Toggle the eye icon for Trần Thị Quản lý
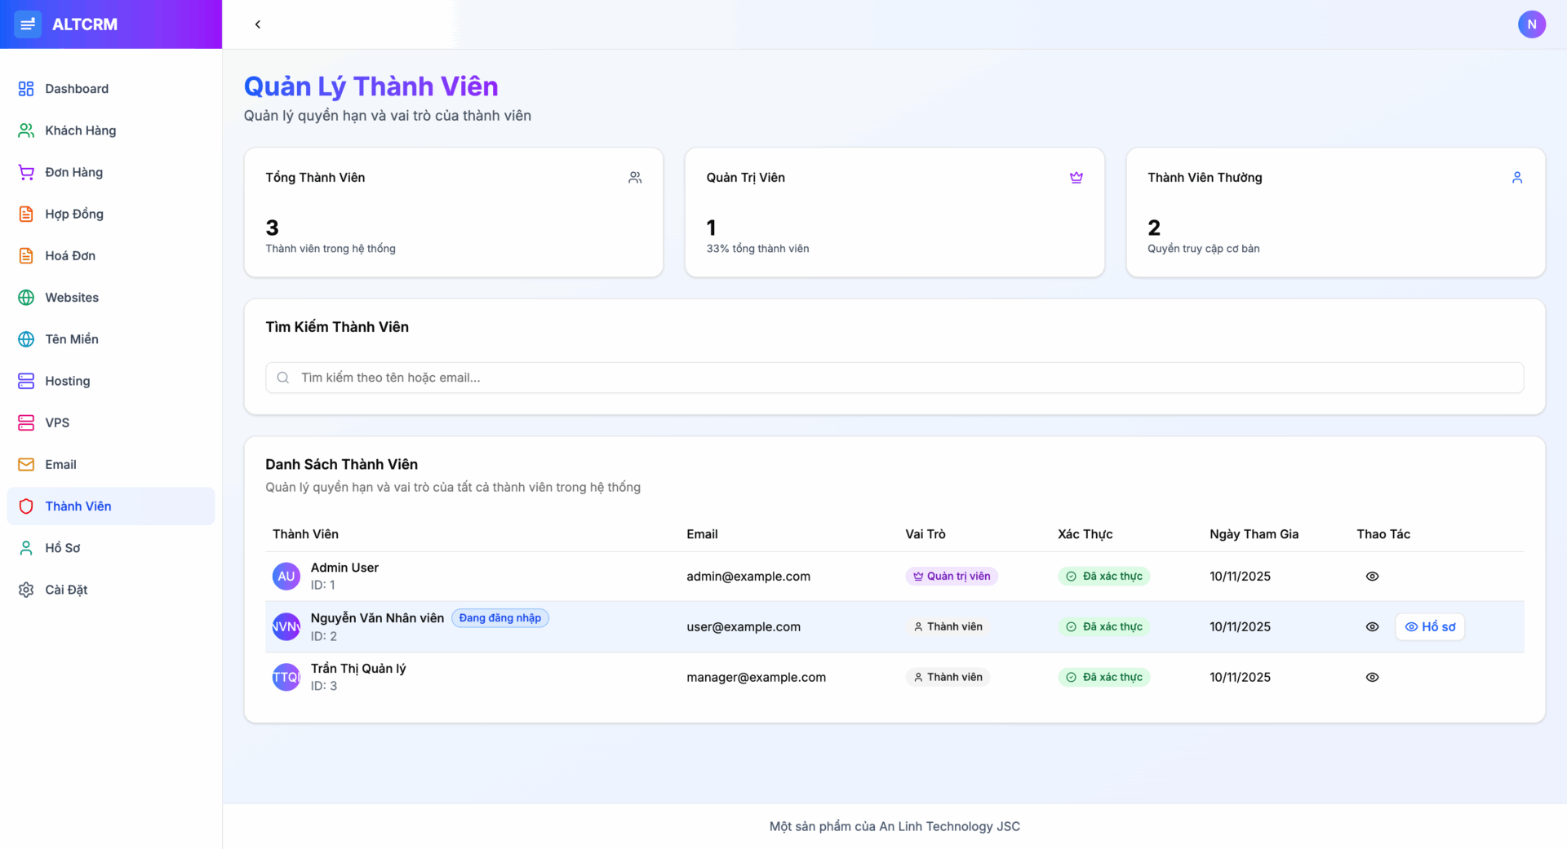Viewport: 1567px width, 849px height. click(x=1372, y=677)
